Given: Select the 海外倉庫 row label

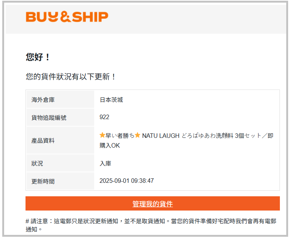Looking at the screenshot, I should [43, 100].
